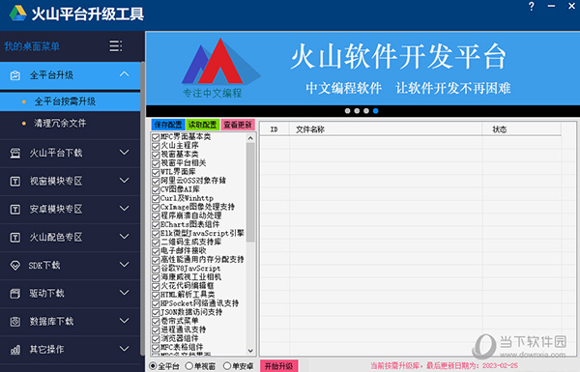Uncheck 阿里云OSS对象存储 checkbox
This screenshot has height=372, width=580.
tap(156, 182)
